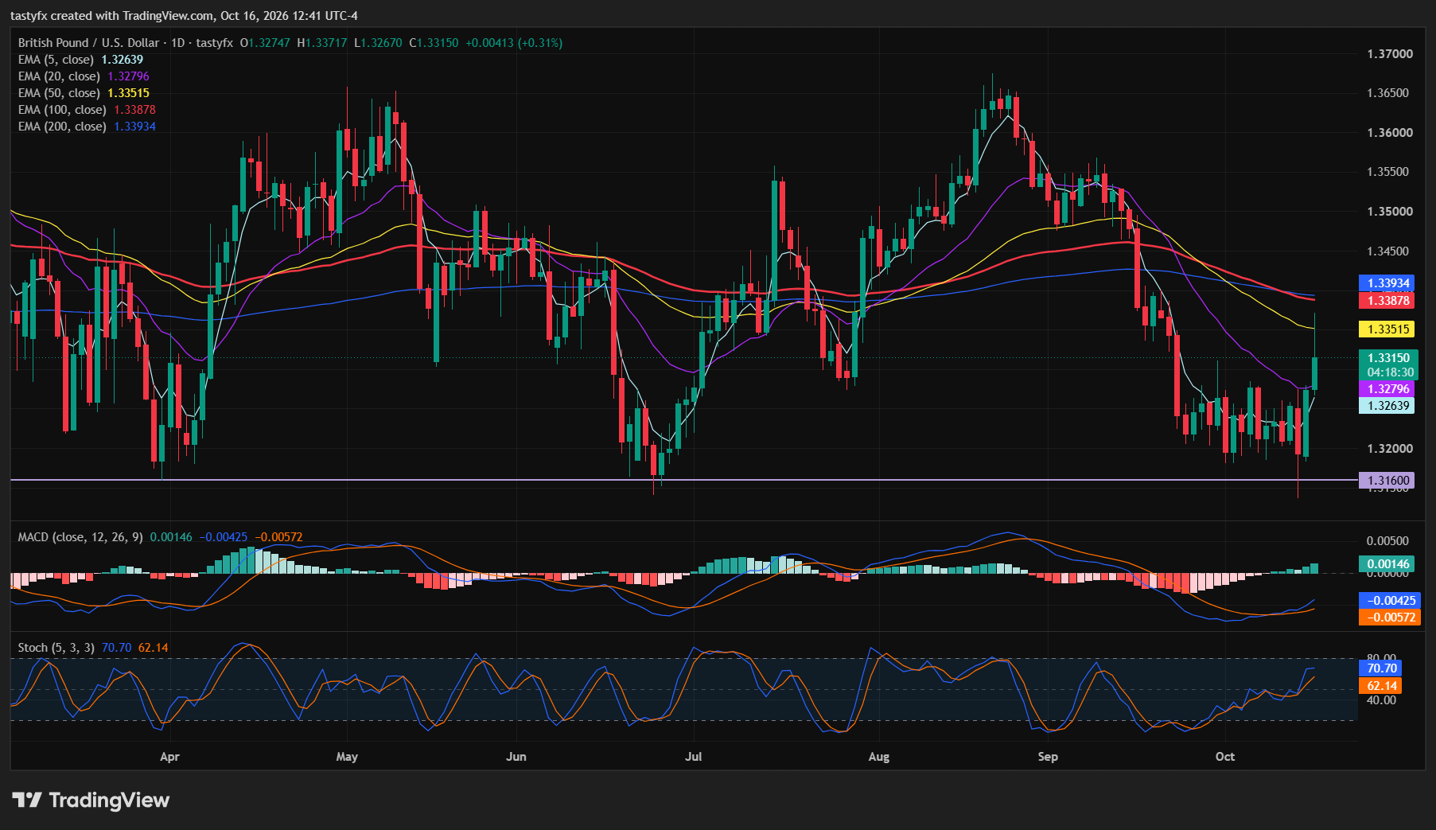This screenshot has width=1436, height=830.
Task: Click the close value C1.33150 in the legend
Action: (434, 43)
